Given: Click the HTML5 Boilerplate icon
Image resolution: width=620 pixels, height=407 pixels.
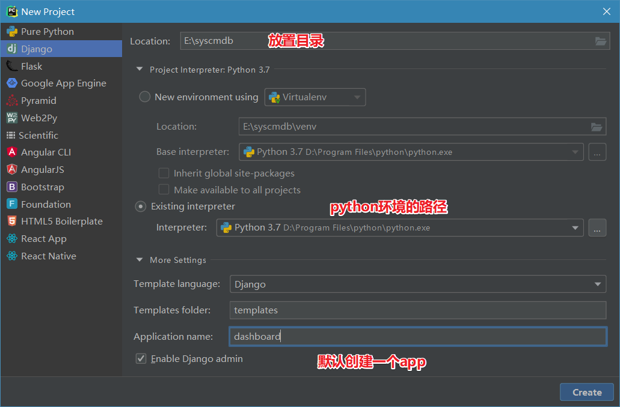Looking at the screenshot, I should tap(12, 221).
